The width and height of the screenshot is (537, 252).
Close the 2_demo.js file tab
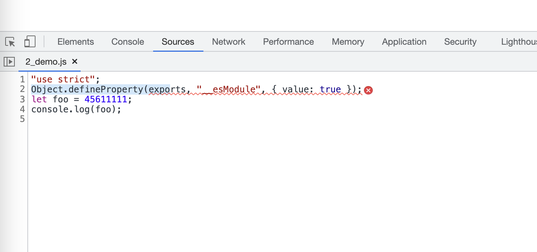(x=75, y=62)
